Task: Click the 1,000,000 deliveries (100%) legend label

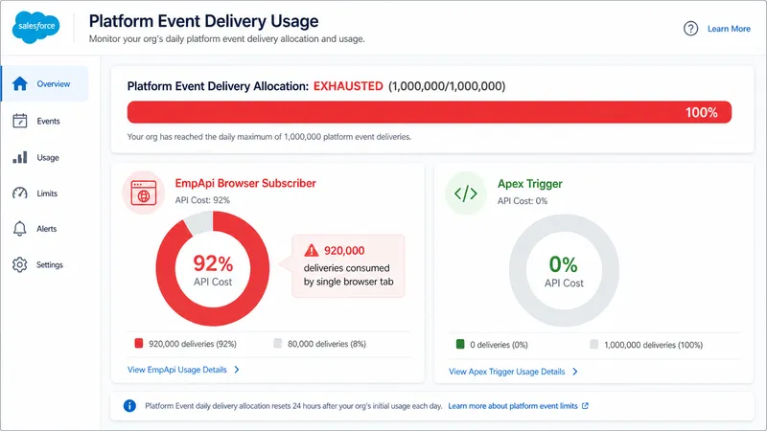Action: (x=654, y=345)
